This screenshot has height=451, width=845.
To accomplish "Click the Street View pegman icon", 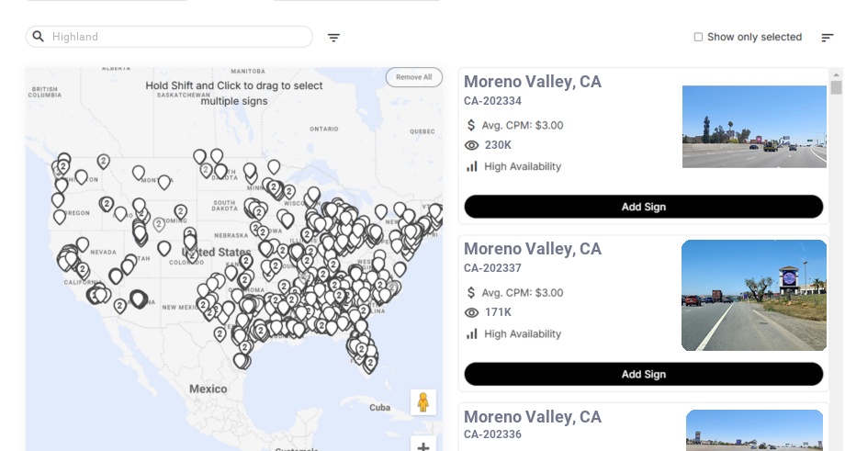I will coord(422,402).
